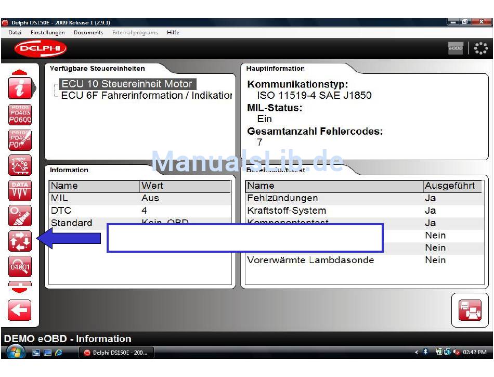
Task: Click the show desktop quick launch icon
Action: pos(47,353)
